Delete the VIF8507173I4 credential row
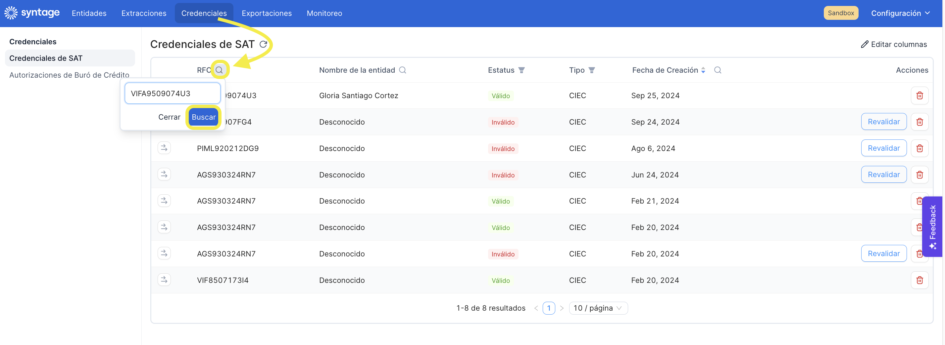This screenshot has width=945, height=345. click(x=919, y=280)
